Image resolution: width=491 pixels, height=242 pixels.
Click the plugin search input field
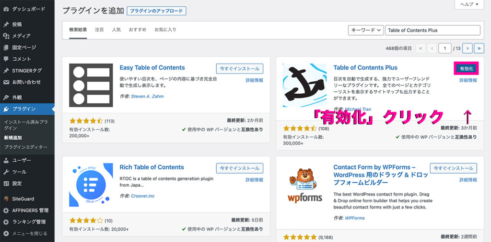(x=433, y=30)
